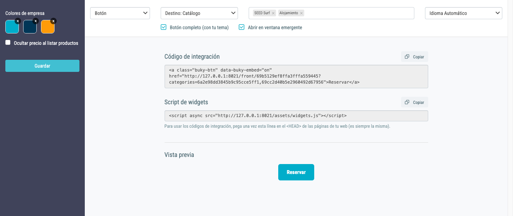Open the Botón widget type dropdown
This screenshot has width=513, height=216.
point(120,13)
